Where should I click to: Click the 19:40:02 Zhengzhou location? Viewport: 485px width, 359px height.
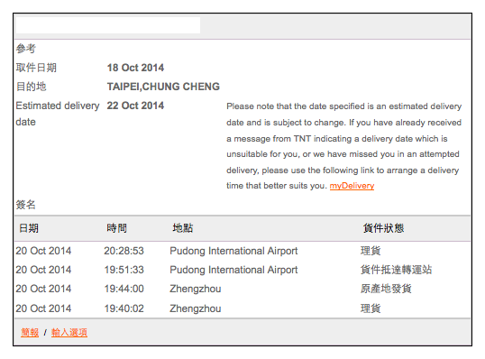[196, 308]
